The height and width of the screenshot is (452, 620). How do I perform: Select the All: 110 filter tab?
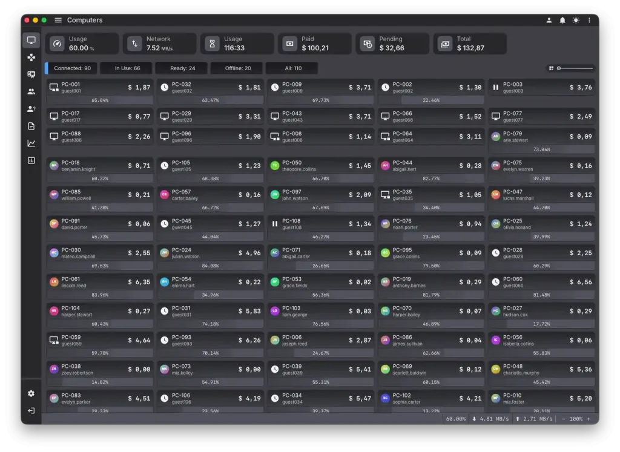(293, 68)
